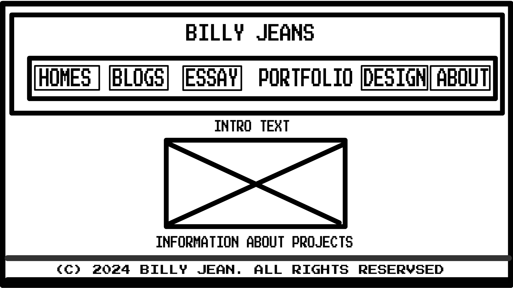Screen dimensions: 513x288
Task: Click the INTRO TEXT area
Action: click(x=252, y=126)
